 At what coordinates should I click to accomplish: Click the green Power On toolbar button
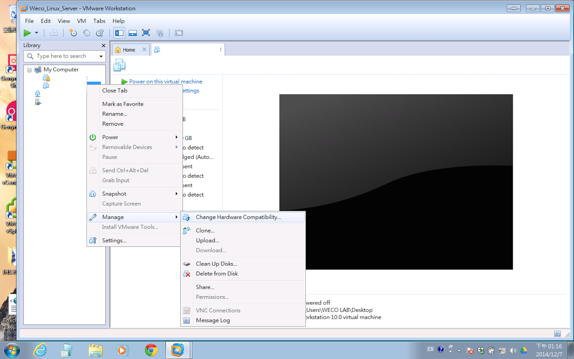pos(27,33)
